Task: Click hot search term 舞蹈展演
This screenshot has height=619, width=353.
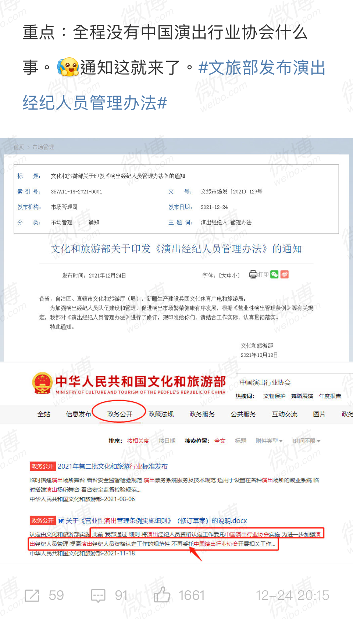Action: coord(302,396)
